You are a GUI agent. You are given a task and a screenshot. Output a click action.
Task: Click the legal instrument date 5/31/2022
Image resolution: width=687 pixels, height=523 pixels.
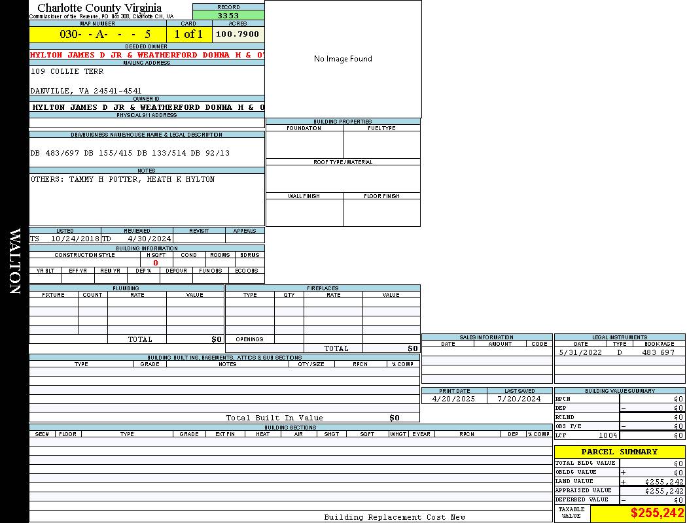point(580,352)
